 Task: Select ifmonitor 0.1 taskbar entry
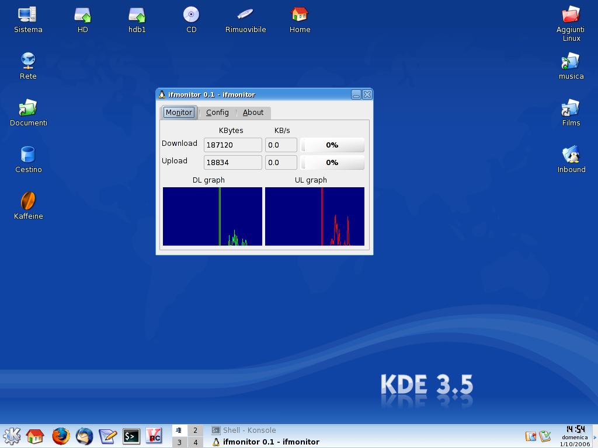pos(266,442)
